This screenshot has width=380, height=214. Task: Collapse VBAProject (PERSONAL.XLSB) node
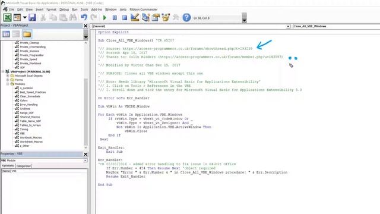coord(3,71)
